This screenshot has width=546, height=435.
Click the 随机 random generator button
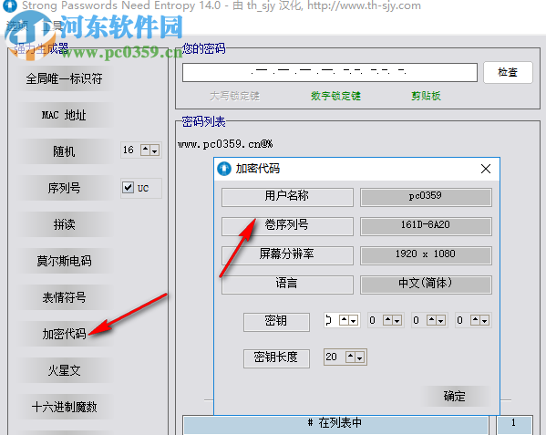(64, 151)
